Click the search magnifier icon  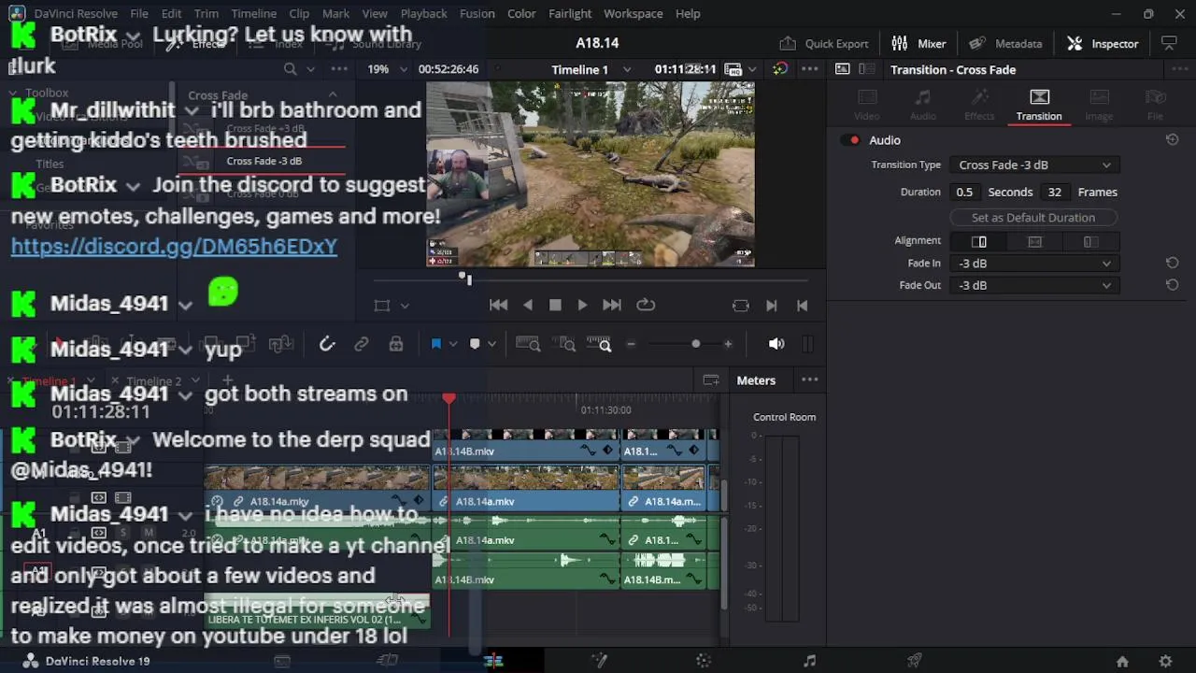[x=291, y=69]
